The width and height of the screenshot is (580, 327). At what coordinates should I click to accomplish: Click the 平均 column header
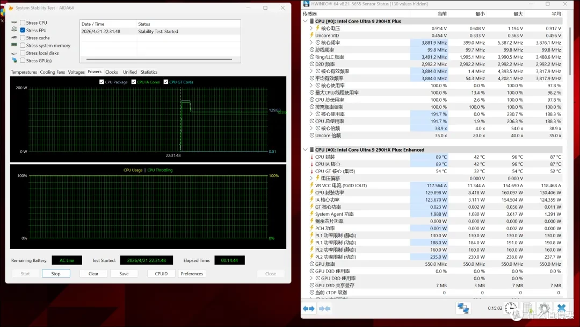click(556, 13)
